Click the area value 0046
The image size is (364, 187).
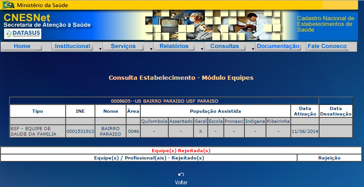click(133, 132)
